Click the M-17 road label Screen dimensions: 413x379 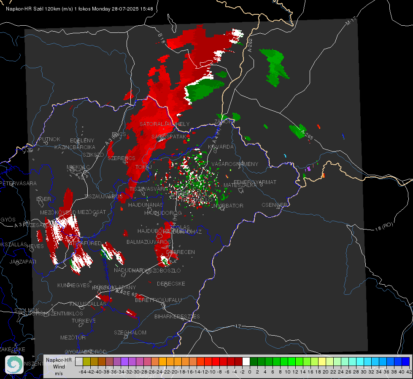click(351, 21)
